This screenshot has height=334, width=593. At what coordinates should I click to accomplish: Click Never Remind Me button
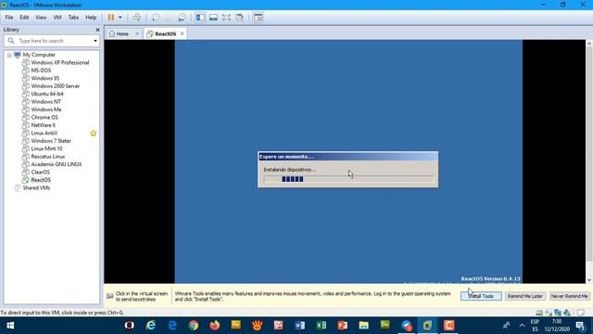pyautogui.click(x=569, y=296)
